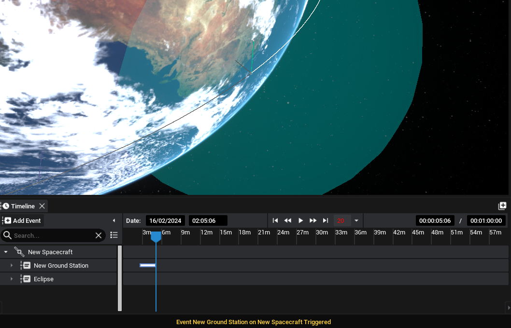The width and height of the screenshot is (511, 328).
Task: Click the 30m mark on timeline ruler
Action: point(322,232)
